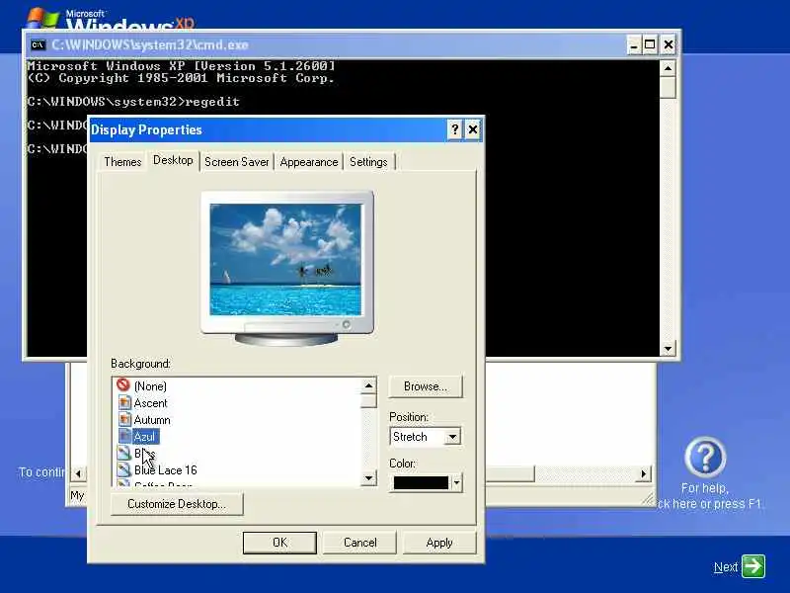
Task: Click the no-background icon beside (None)
Action: coord(123,385)
